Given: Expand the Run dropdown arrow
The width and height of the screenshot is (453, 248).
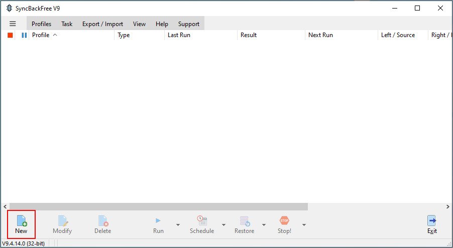Looking at the screenshot, I should click(178, 225).
